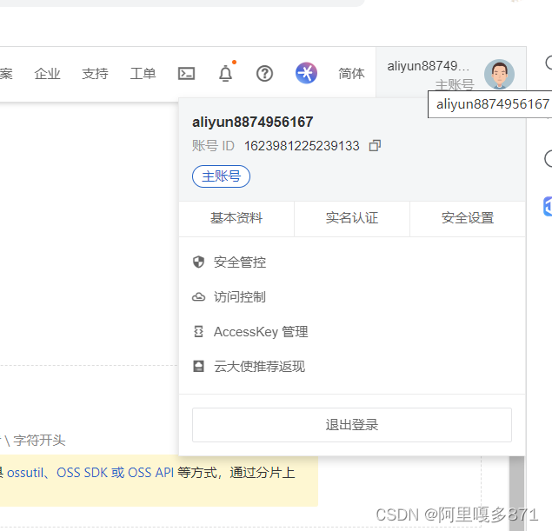Copy the account ID number
The width and height of the screenshot is (552, 531).
[x=375, y=146]
